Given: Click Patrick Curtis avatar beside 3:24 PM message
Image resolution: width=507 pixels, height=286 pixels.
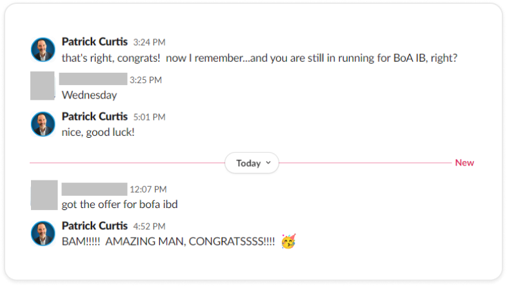Looking at the screenshot, I should pos(43,50).
